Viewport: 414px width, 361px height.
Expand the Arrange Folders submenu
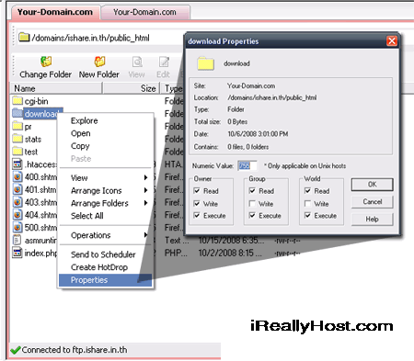tap(105, 203)
